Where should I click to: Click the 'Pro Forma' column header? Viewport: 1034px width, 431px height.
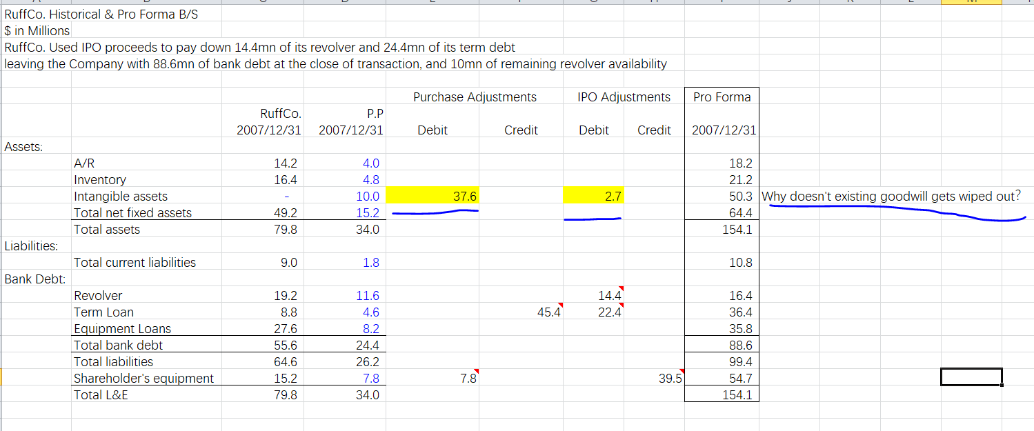(x=722, y=97)
